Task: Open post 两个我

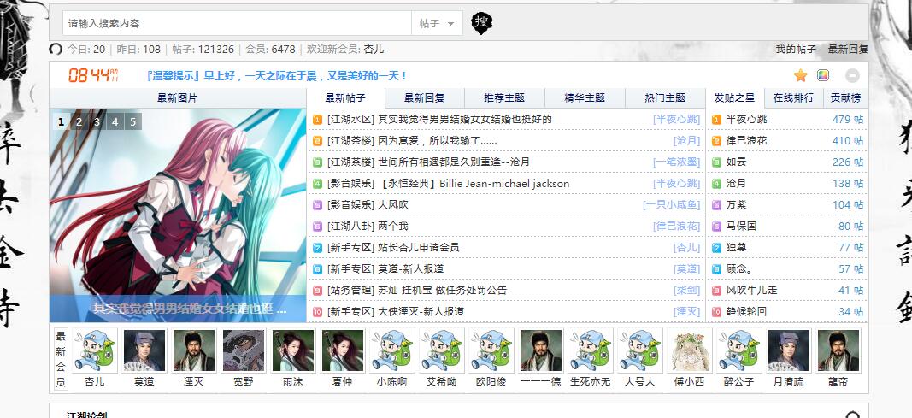Action: pos(393,226)
